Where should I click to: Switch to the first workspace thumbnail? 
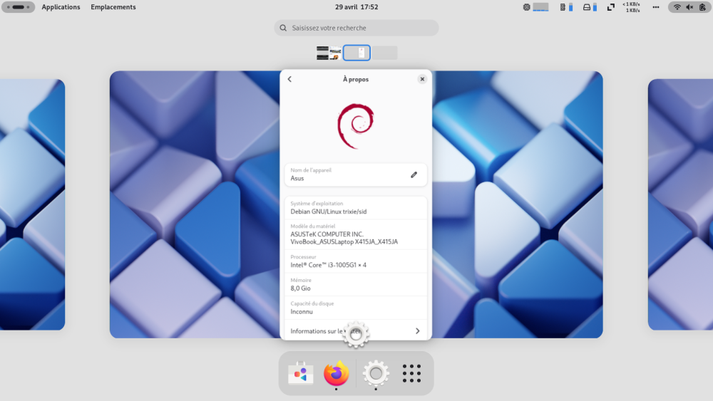coord(329,53)
